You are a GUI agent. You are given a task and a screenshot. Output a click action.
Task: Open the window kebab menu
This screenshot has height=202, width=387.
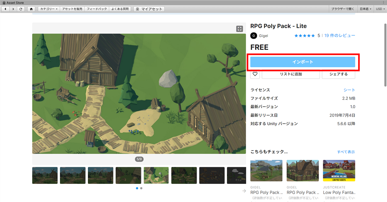(x=383, y=2)
